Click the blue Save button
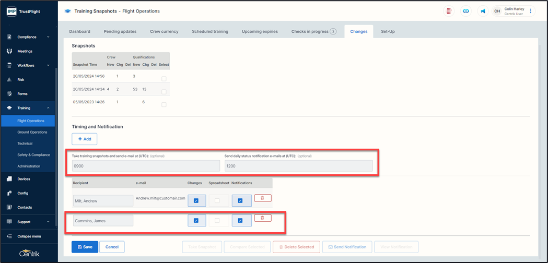 [85, 247]
